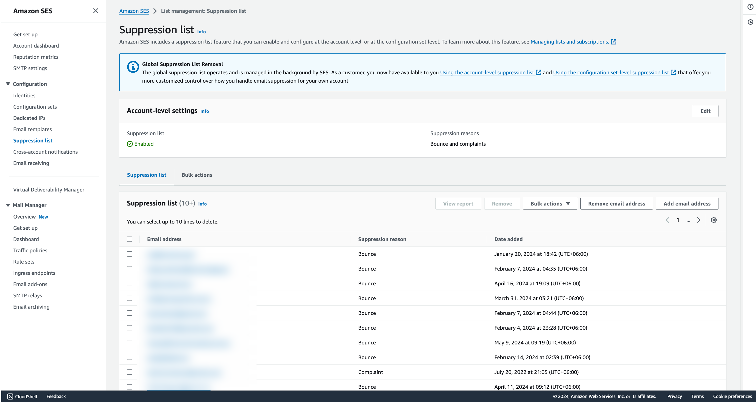Follow the Amazon SES breadcrumb link

[134, 11]
